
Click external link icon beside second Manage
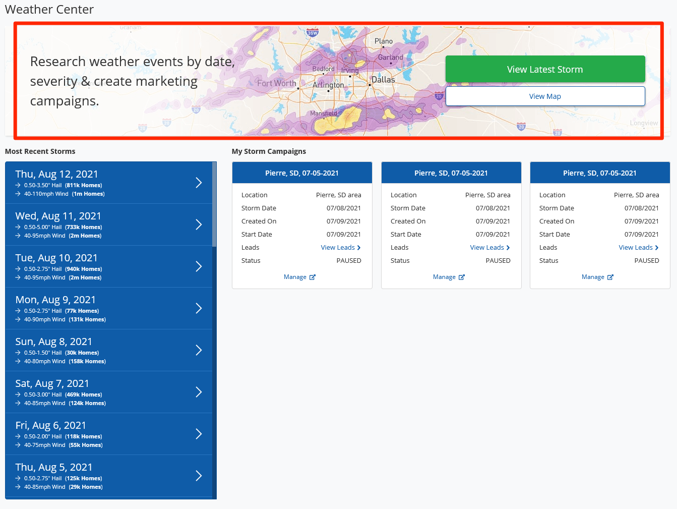[x=462, y=277]
